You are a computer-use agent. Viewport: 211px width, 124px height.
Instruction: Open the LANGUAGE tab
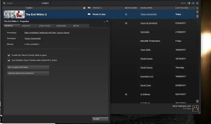tap(63, 26)
